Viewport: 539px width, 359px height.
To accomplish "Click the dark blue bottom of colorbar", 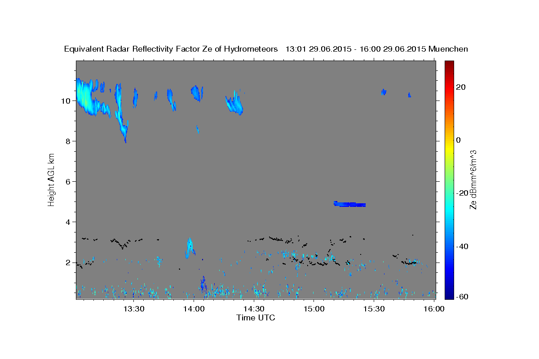I will (449, 294).
